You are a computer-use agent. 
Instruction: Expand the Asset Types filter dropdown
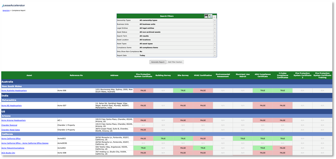coord(215,44)
